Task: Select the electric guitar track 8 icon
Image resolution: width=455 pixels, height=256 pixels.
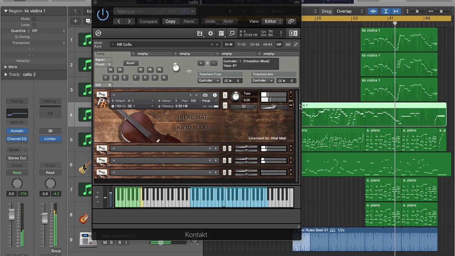Action: (x=85, y=217)
